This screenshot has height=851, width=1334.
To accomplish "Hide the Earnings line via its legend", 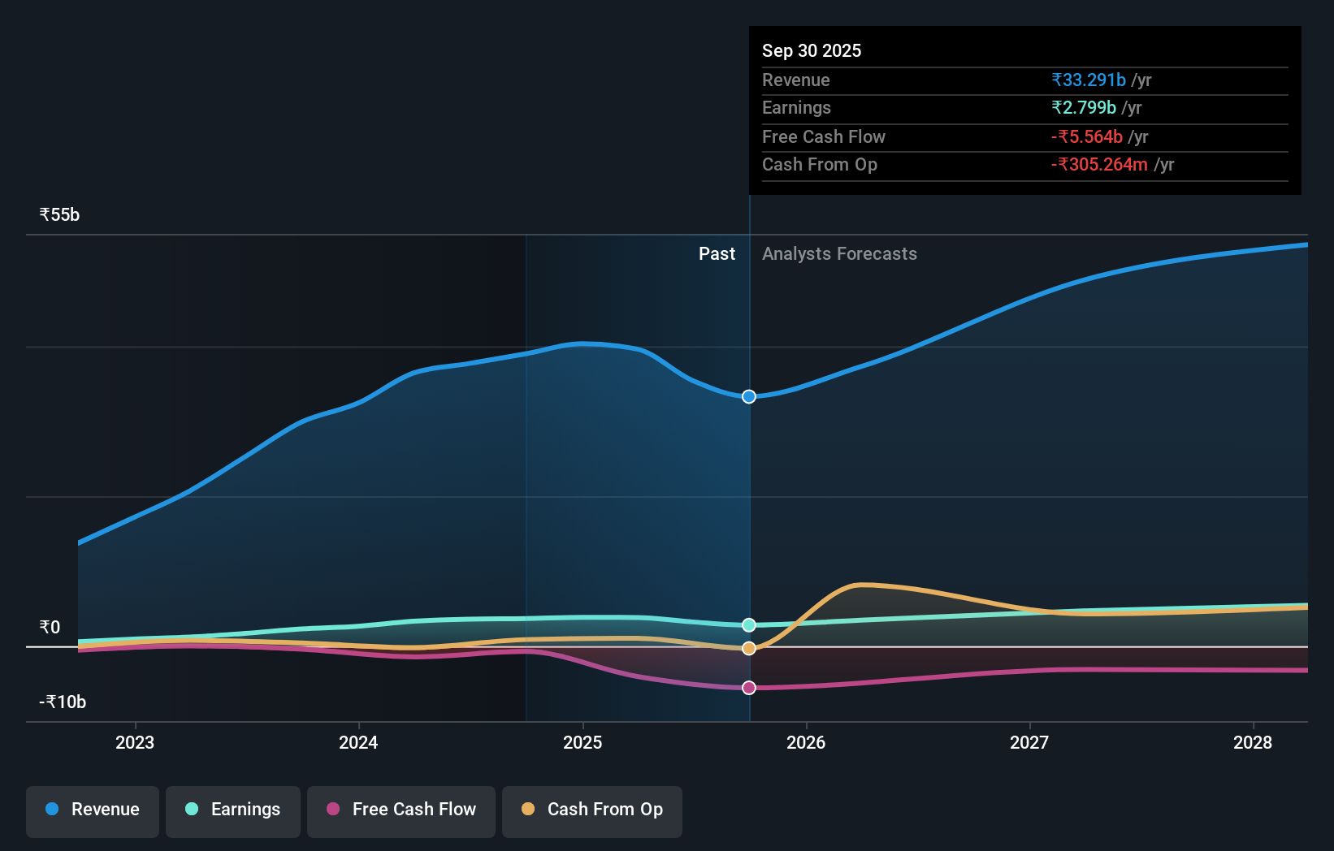I will (x=233, y=810).
